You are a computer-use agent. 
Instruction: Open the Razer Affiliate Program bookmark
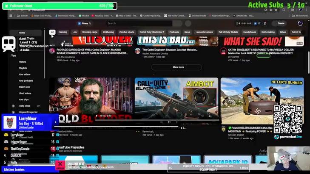[x=220, y=16]
